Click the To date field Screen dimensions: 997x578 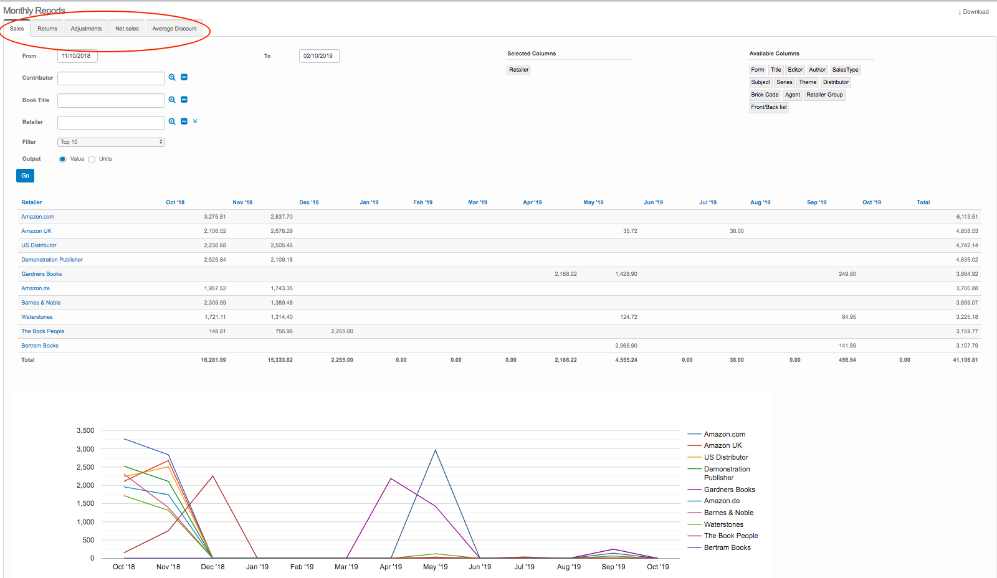(x=319, y=56)
